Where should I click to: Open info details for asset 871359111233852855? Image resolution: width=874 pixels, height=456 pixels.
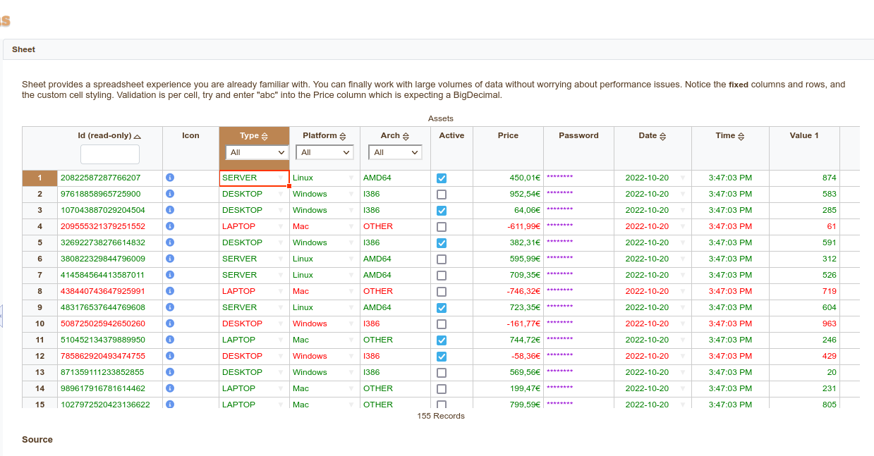pos(169,372)
